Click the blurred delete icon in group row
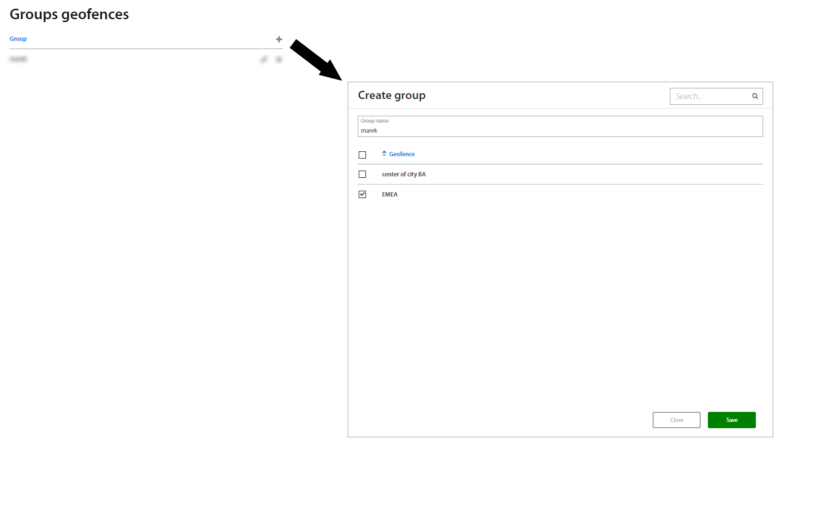The height and width of the screenshot is (519, 826). 279,60
